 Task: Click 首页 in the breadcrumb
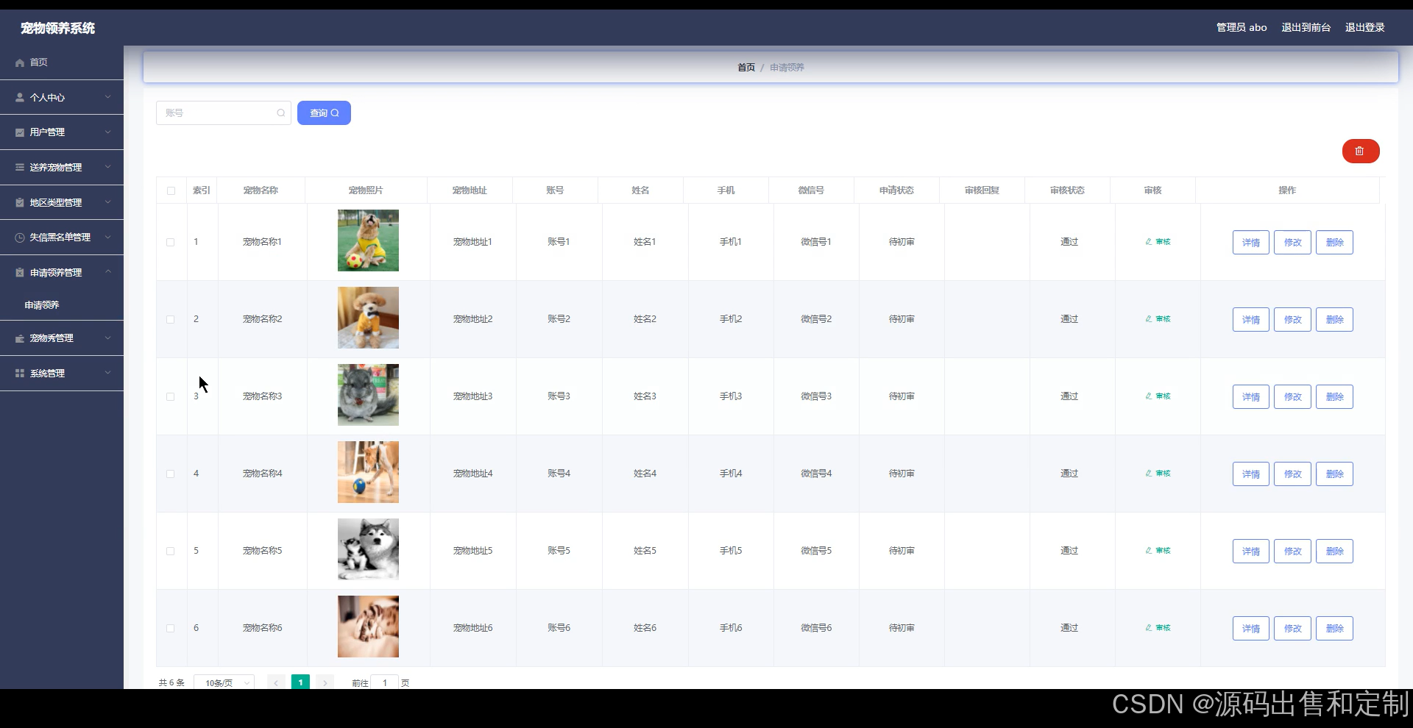click(746, 68)
